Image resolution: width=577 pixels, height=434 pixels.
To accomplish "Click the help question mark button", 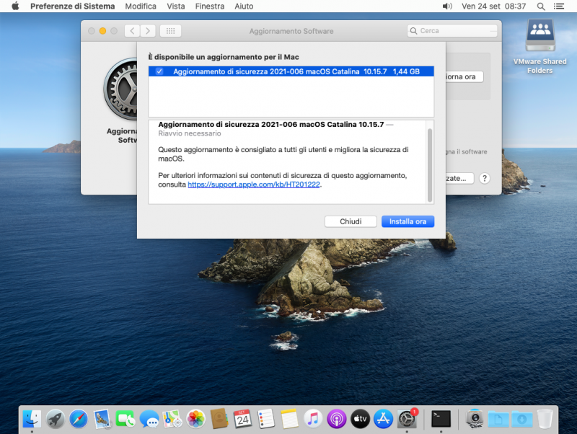I will tap(485, 178).
